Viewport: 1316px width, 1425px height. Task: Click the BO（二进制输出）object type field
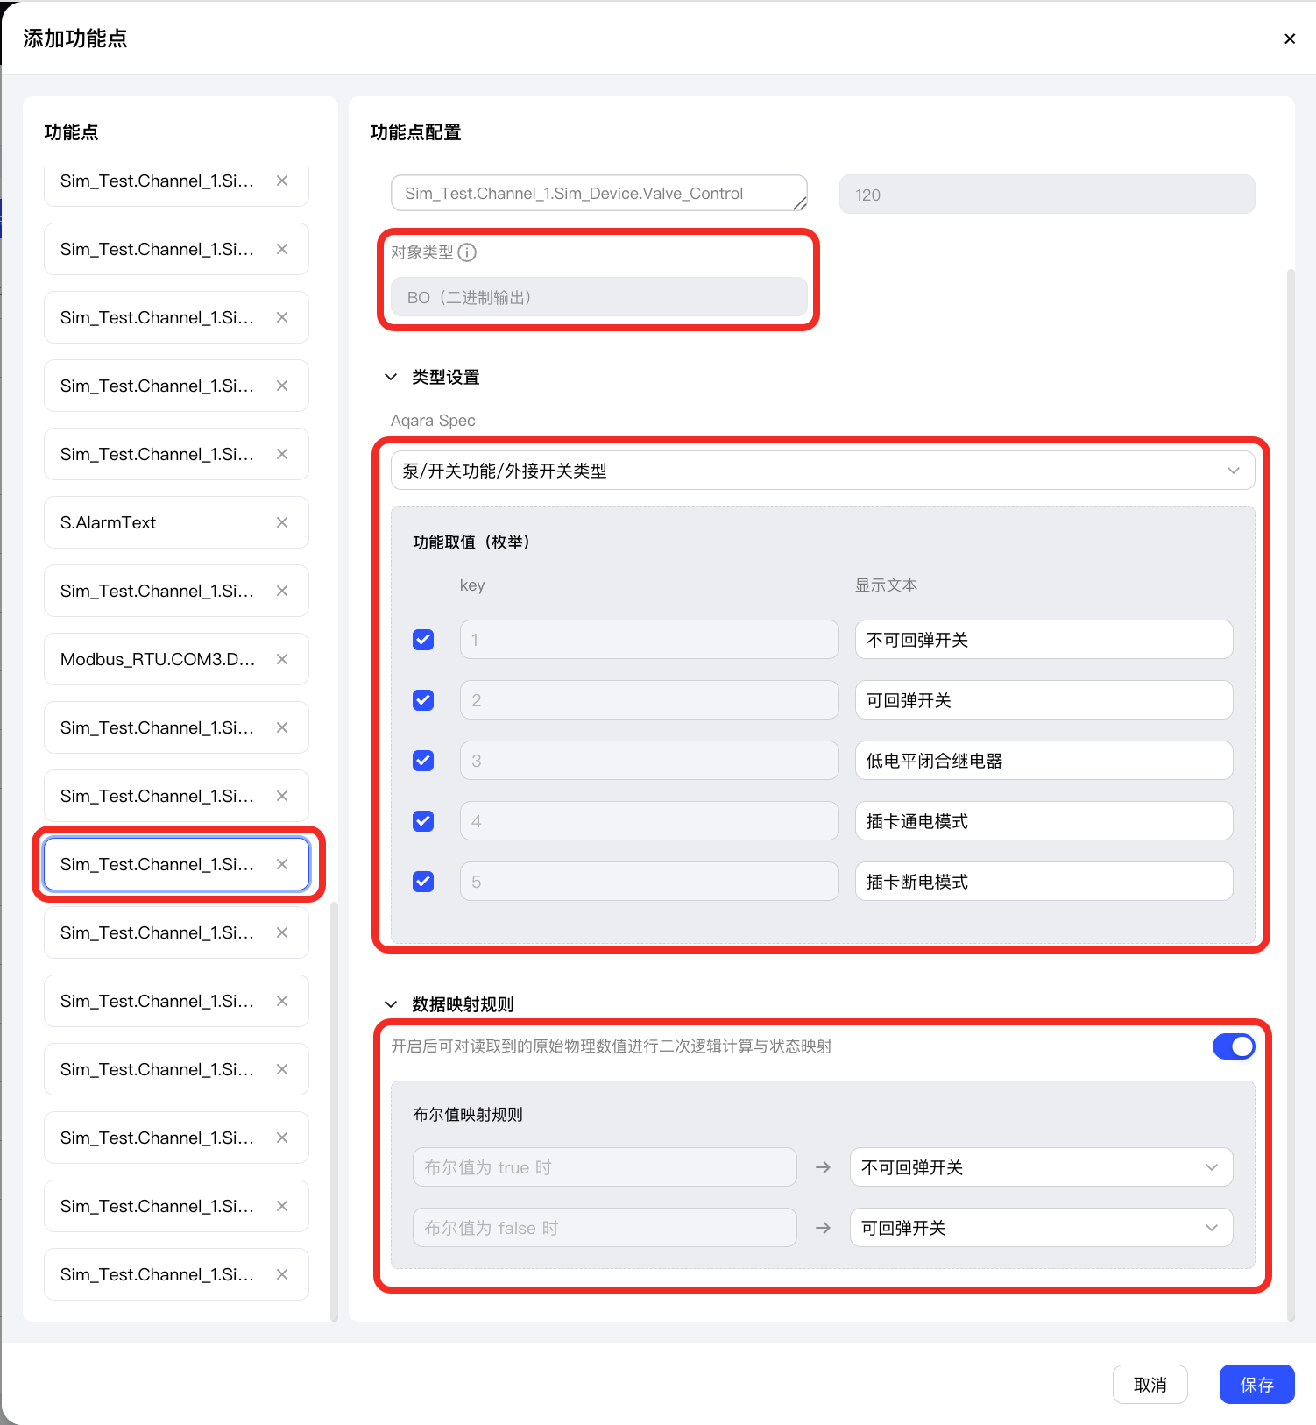pos(598,297)
